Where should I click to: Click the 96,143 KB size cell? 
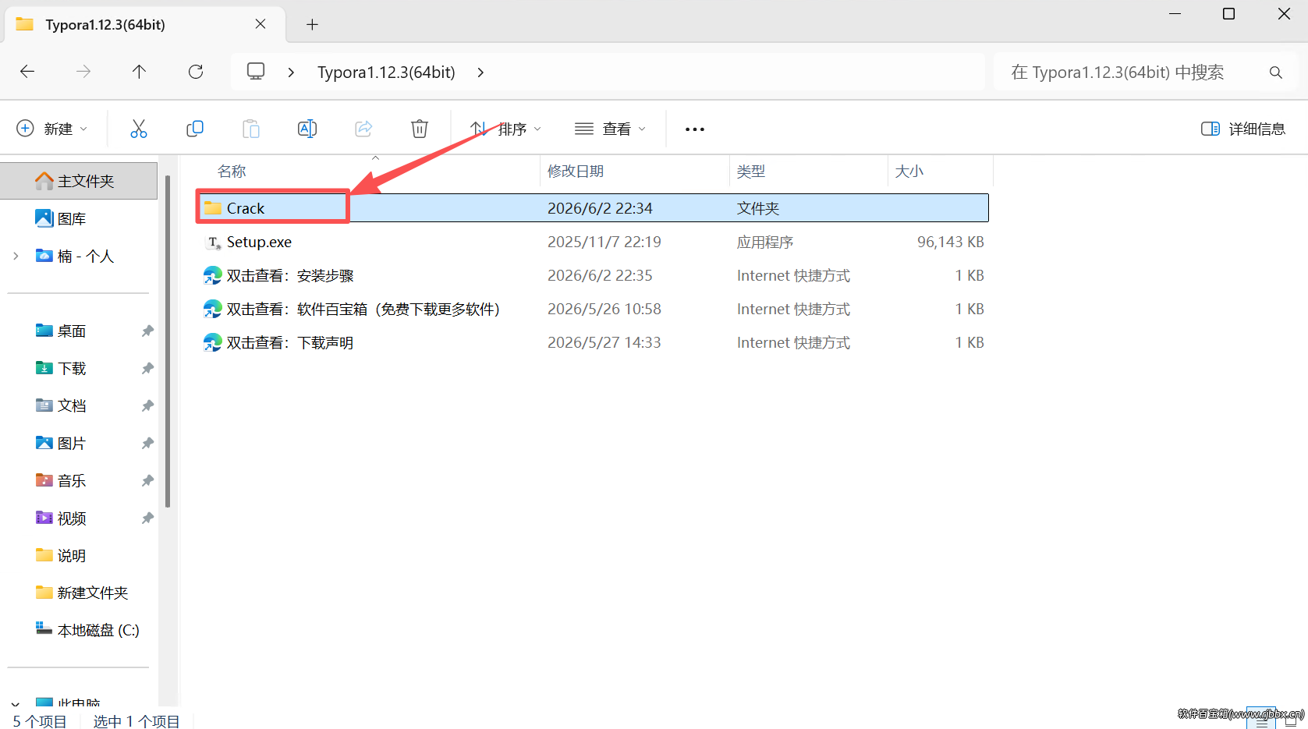950,242
